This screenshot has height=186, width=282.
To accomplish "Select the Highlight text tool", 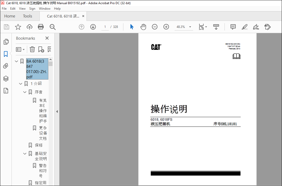I will tap(244, 27).
